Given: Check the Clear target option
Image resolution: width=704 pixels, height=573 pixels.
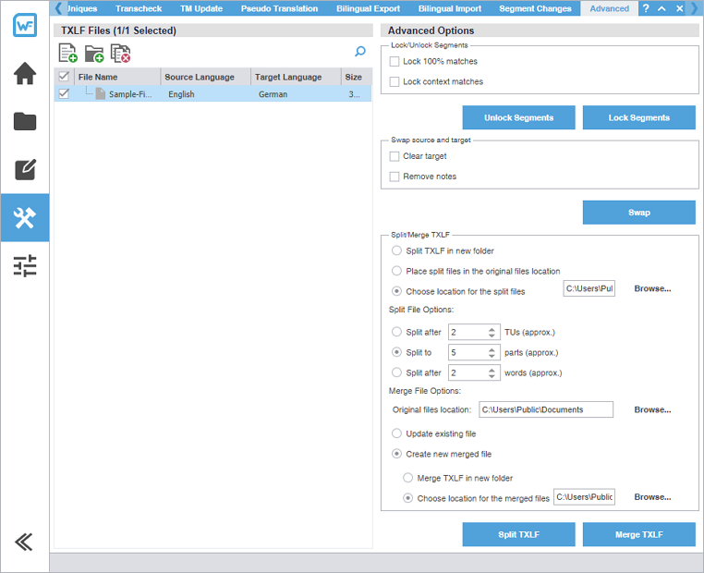Looking at the screenshot, I should (x=394, y=156).
